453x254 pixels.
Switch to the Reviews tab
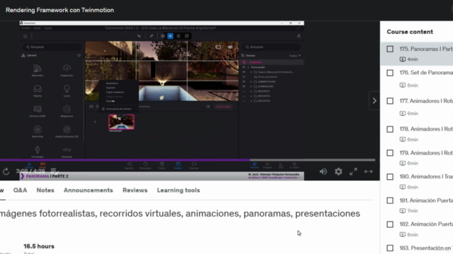(x=135, y=190)
